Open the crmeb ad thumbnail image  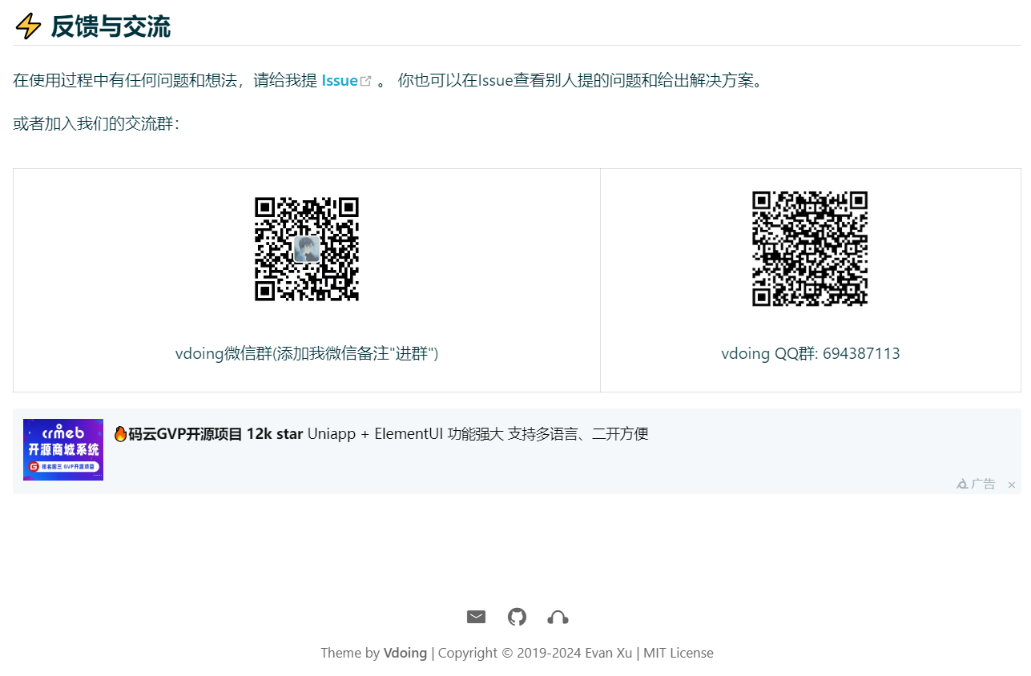pyautogui.click(x=63, y=449)
